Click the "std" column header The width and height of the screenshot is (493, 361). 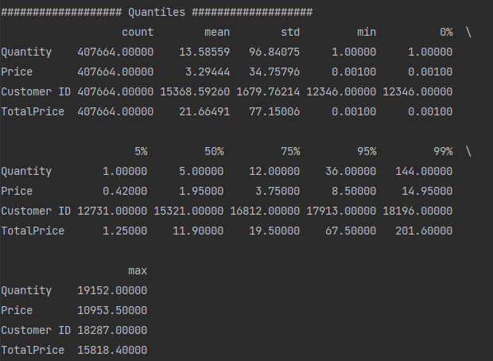coord(290,32)
